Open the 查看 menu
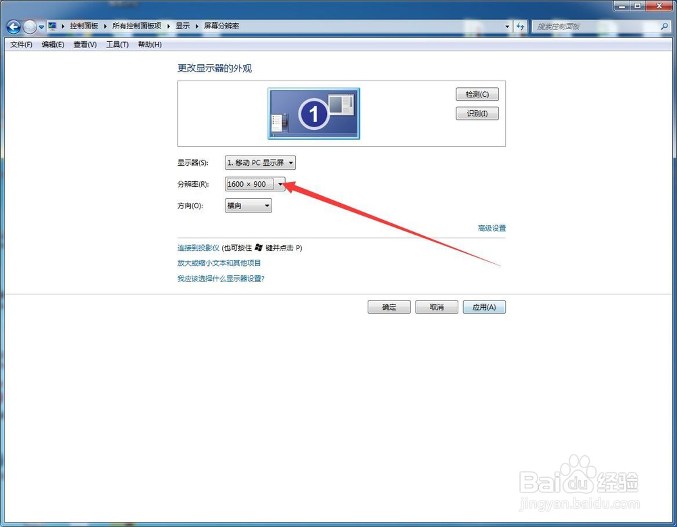 tap(84, 45)
